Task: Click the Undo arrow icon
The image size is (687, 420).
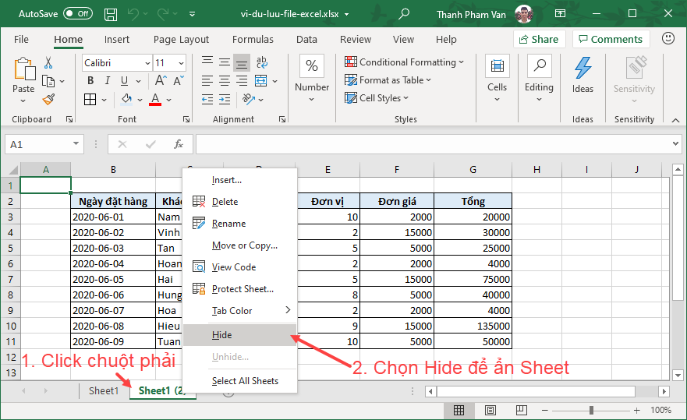Action: 133,13
